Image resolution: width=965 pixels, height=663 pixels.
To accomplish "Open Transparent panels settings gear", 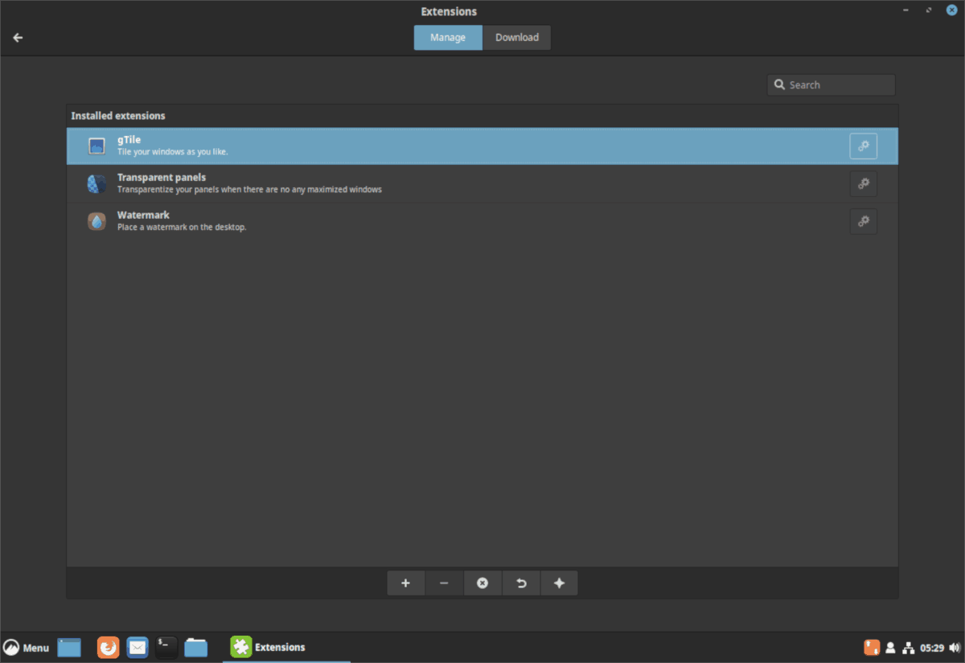I will point(863,183).
